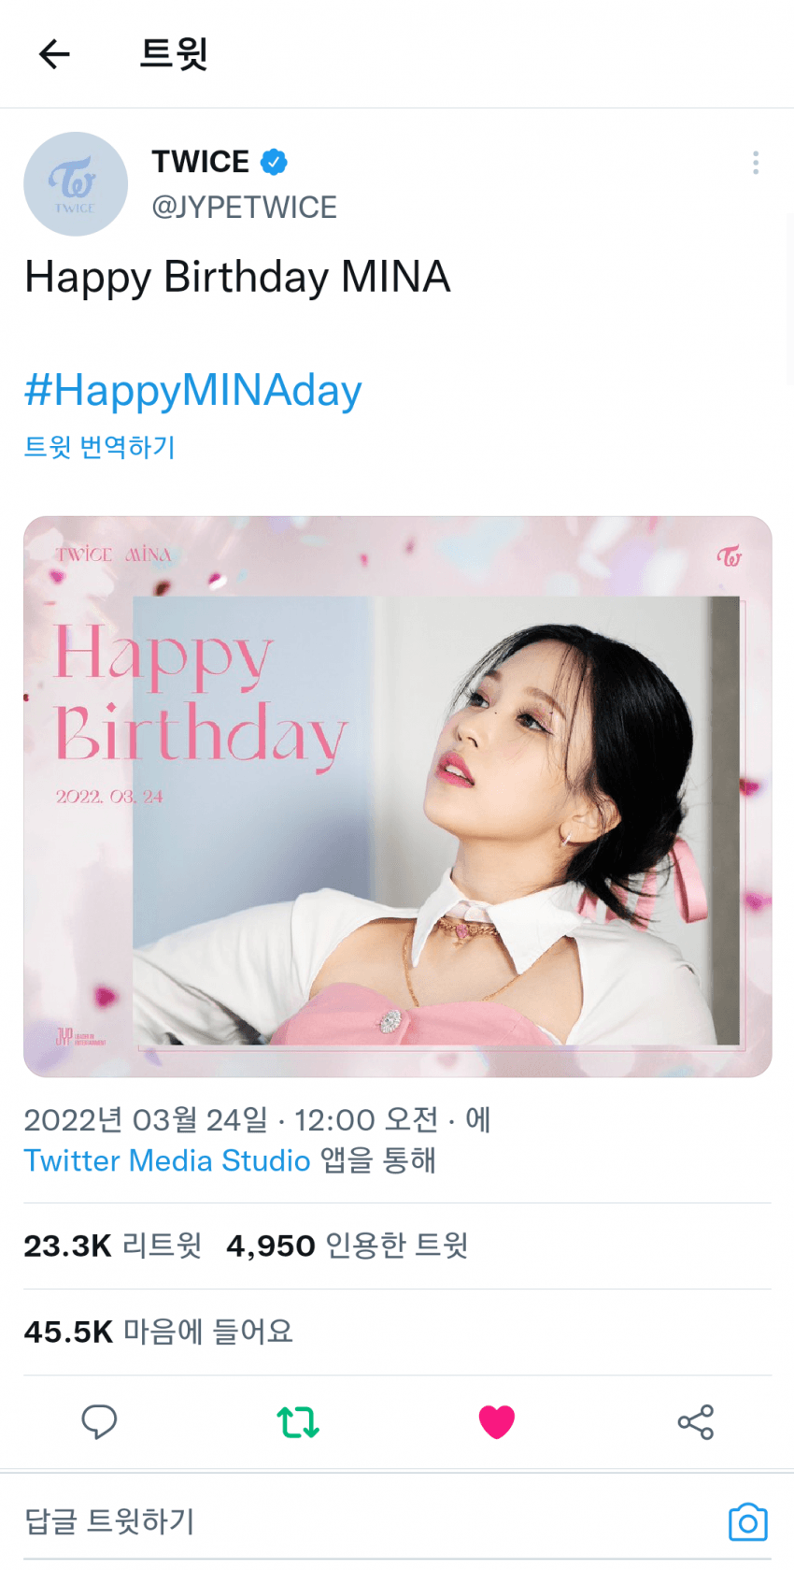Toggle the pink heart like icon

click(497, 1421)
